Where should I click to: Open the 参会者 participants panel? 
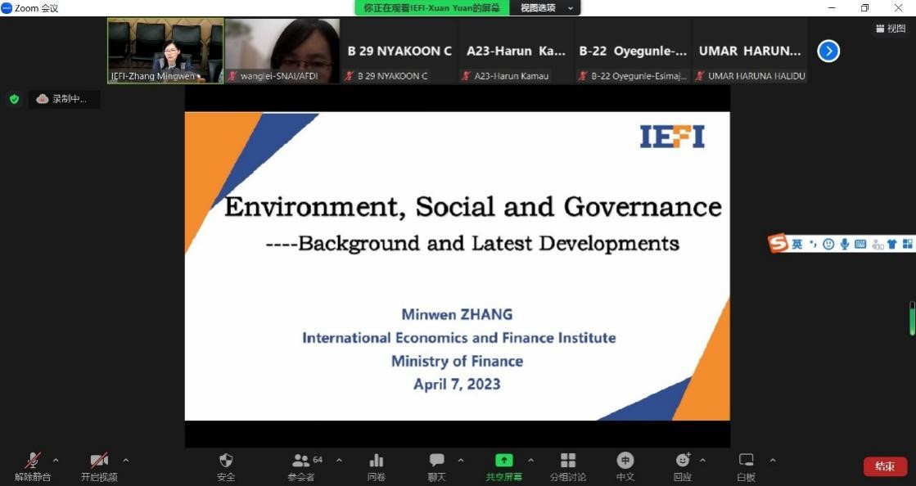click(301, 462)
